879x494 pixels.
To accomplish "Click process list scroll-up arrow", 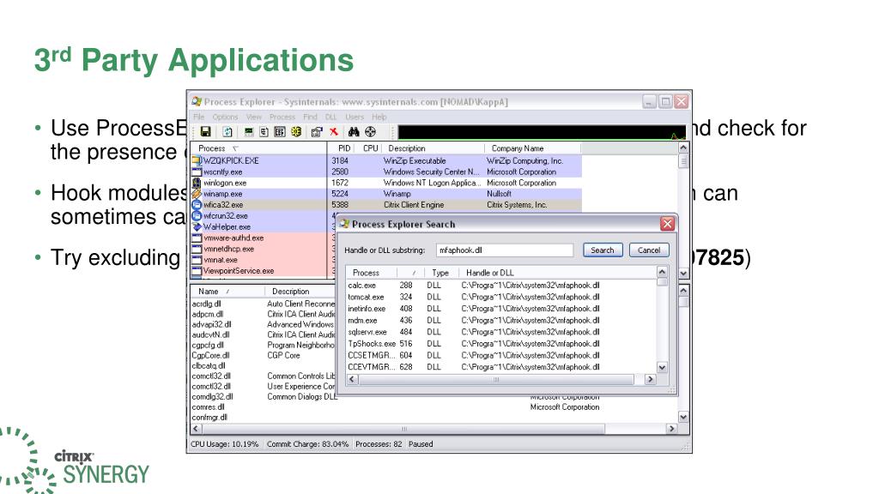I will pos(683,148).
